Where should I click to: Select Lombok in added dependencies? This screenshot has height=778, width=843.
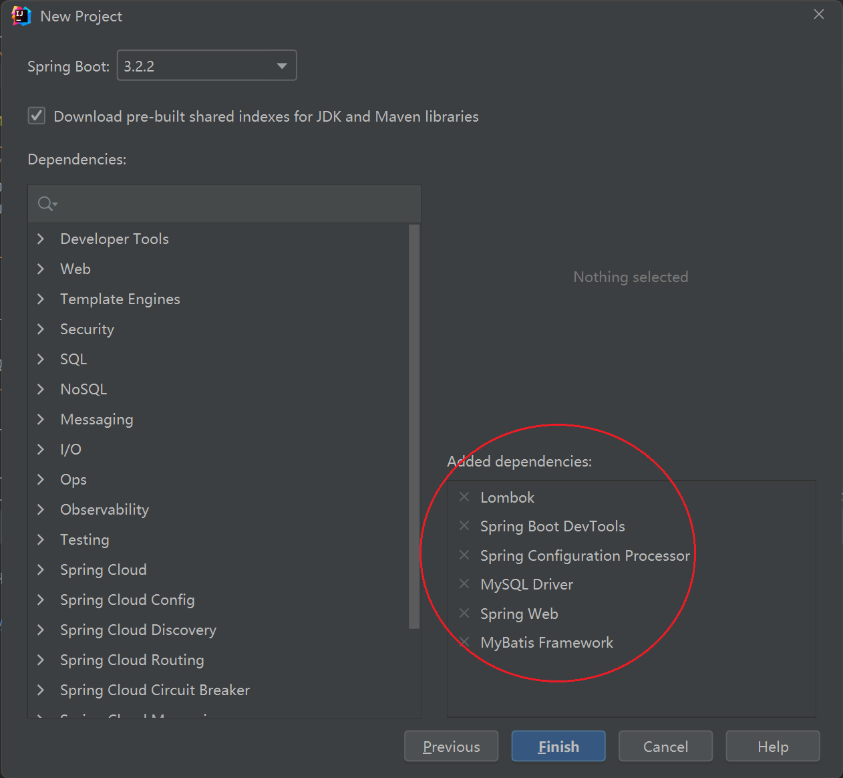pos(507,497)
